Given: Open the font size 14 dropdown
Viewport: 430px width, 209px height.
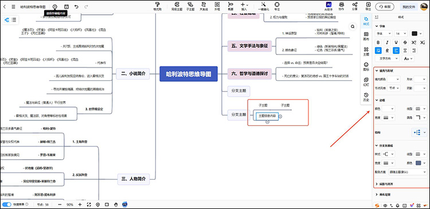Looking at the screenshot, I should (401, 33).
